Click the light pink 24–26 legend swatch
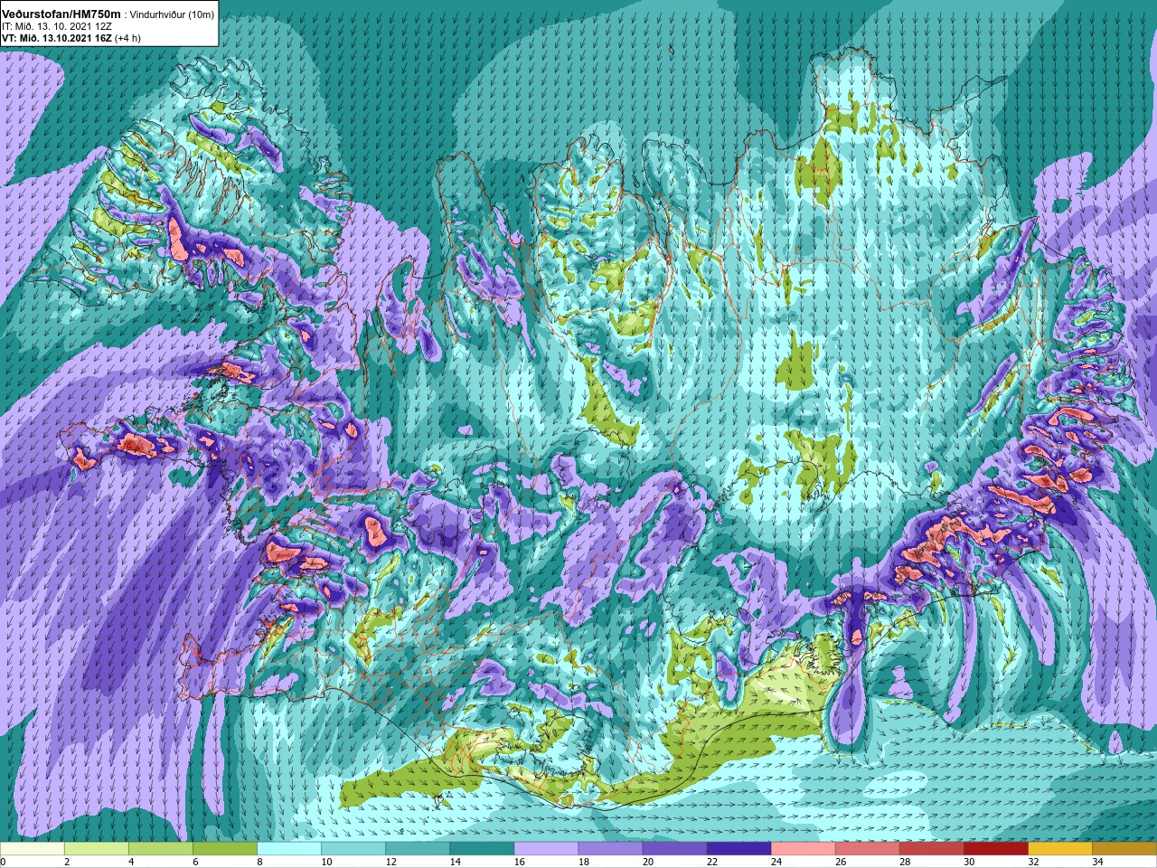 pyautogui.click(x=803, y=849)
